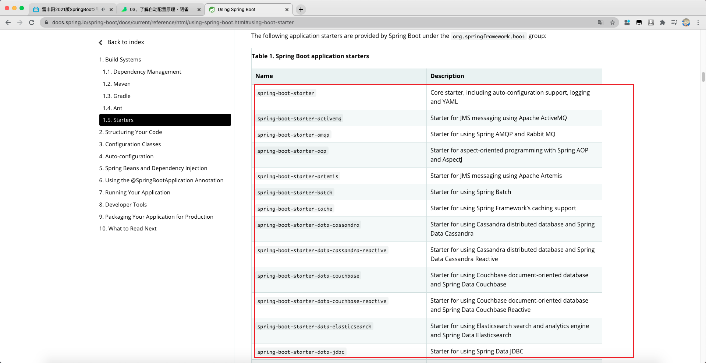Click spring-boot-starter-data-couchbase-reactive name
706x363 pixels.
tap(322, 301)
